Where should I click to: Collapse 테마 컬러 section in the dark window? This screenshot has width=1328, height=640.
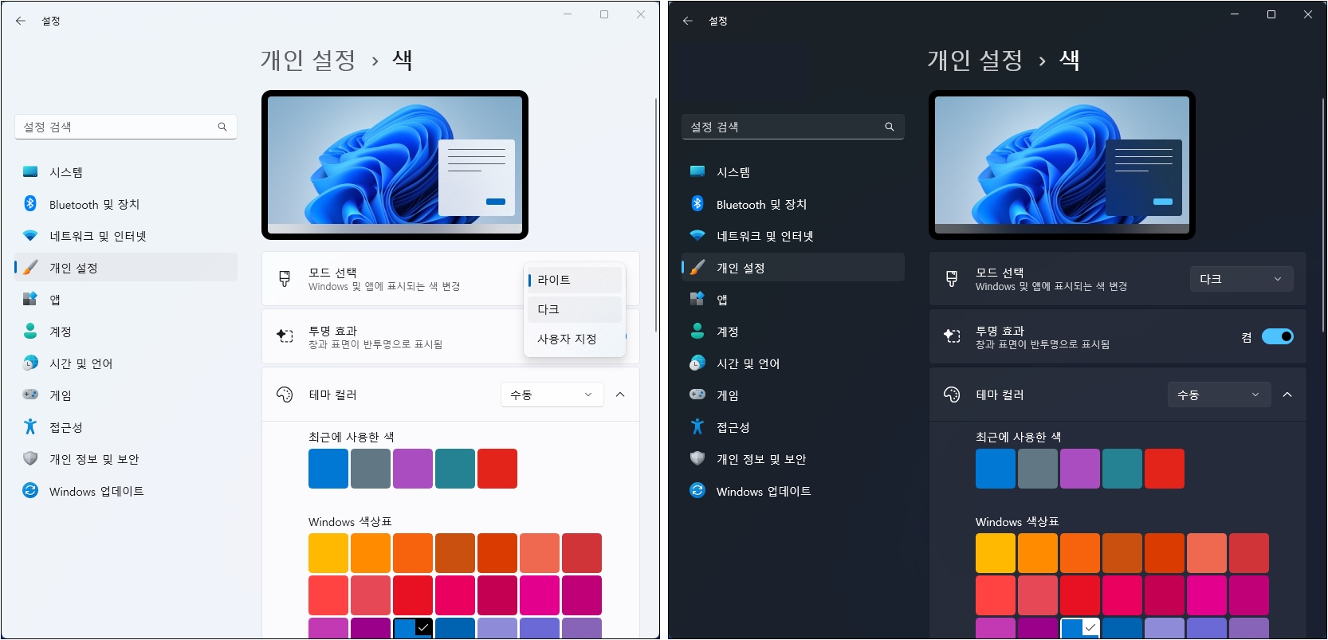(1287, 395)
